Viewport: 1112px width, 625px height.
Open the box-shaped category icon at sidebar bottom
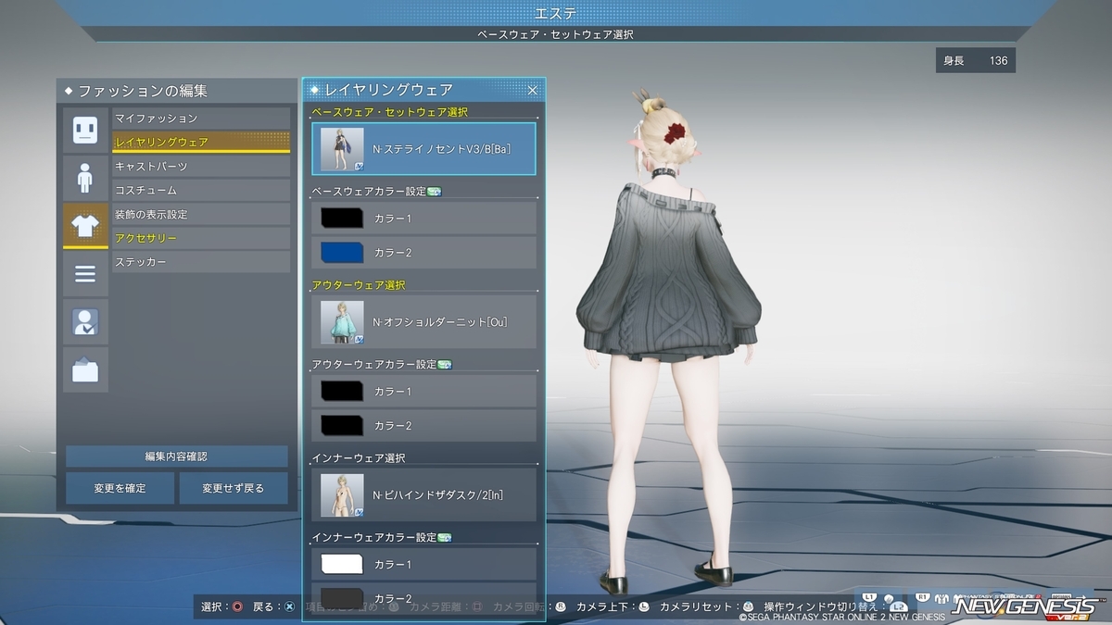point(85,370)
